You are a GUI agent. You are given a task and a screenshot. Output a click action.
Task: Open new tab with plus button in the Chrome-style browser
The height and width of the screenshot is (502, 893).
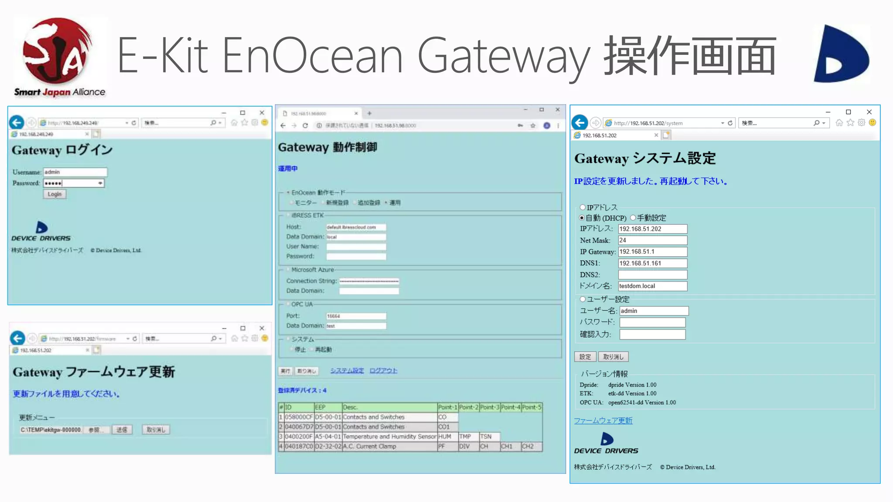click(369, 113)
